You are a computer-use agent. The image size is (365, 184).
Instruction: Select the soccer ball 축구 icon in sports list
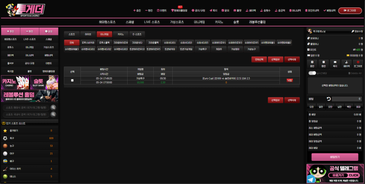tap(5, 138)
